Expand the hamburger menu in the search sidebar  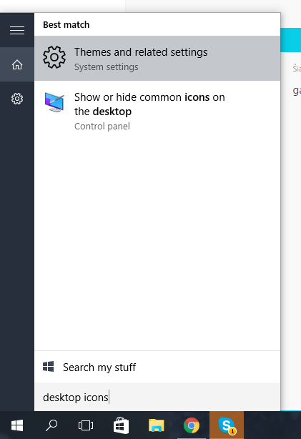[17, 30]
